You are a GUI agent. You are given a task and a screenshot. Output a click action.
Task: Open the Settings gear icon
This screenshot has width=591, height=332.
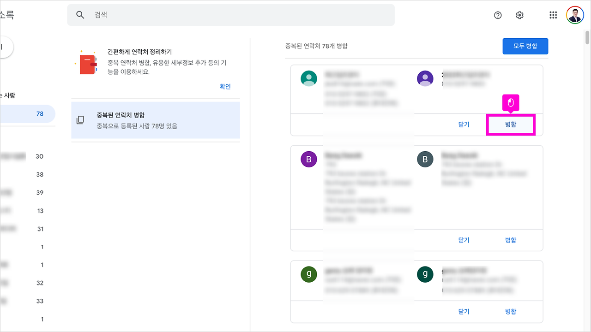tap(519, 15)
